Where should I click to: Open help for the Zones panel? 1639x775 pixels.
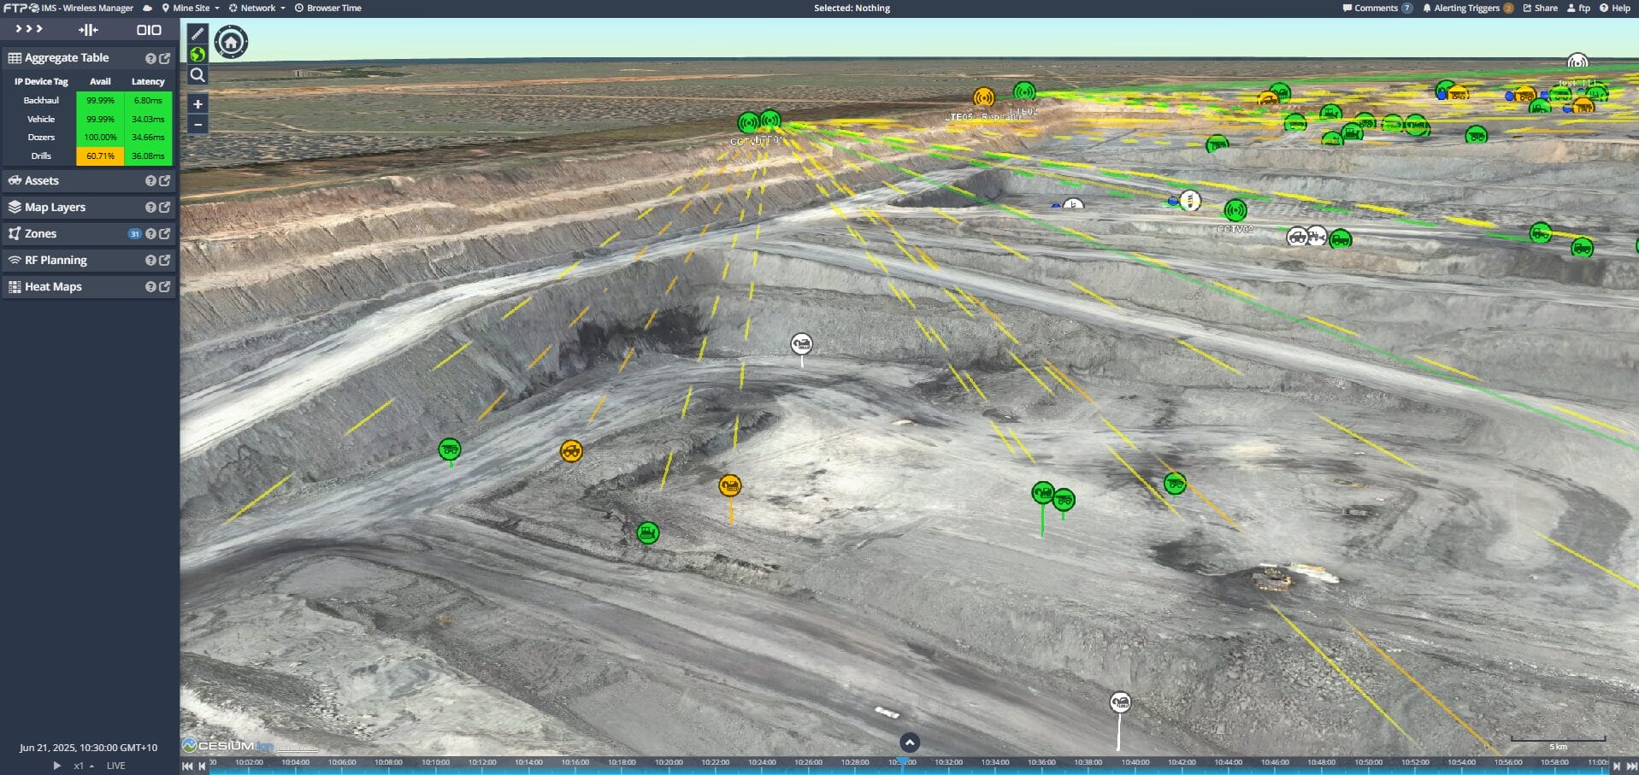(150, 234)
